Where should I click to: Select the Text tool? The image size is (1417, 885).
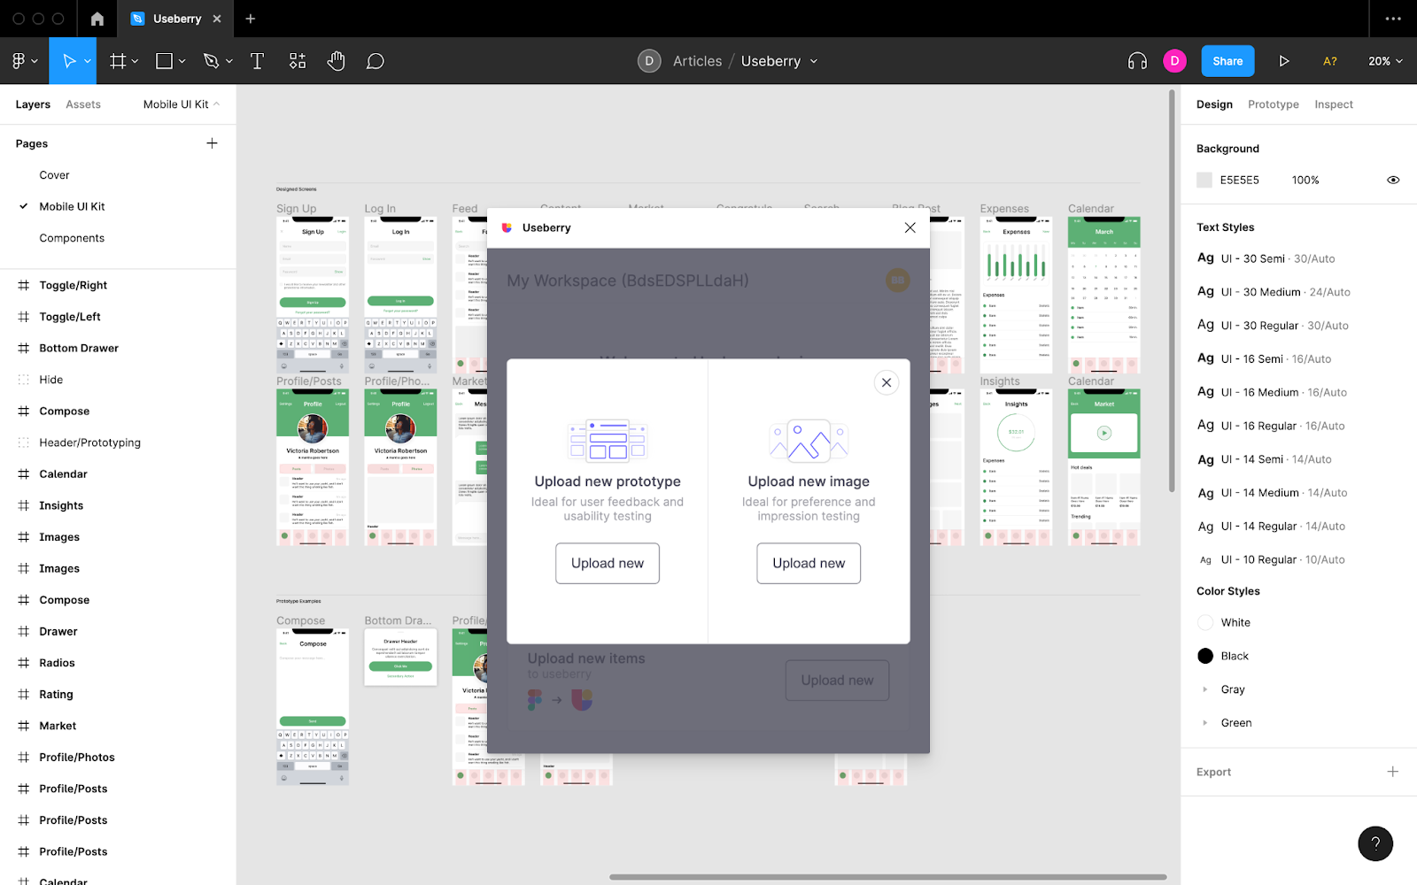[258, 61]
